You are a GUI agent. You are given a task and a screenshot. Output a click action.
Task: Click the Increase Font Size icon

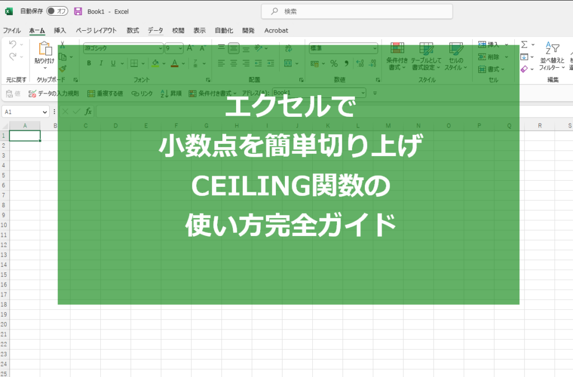190,48
